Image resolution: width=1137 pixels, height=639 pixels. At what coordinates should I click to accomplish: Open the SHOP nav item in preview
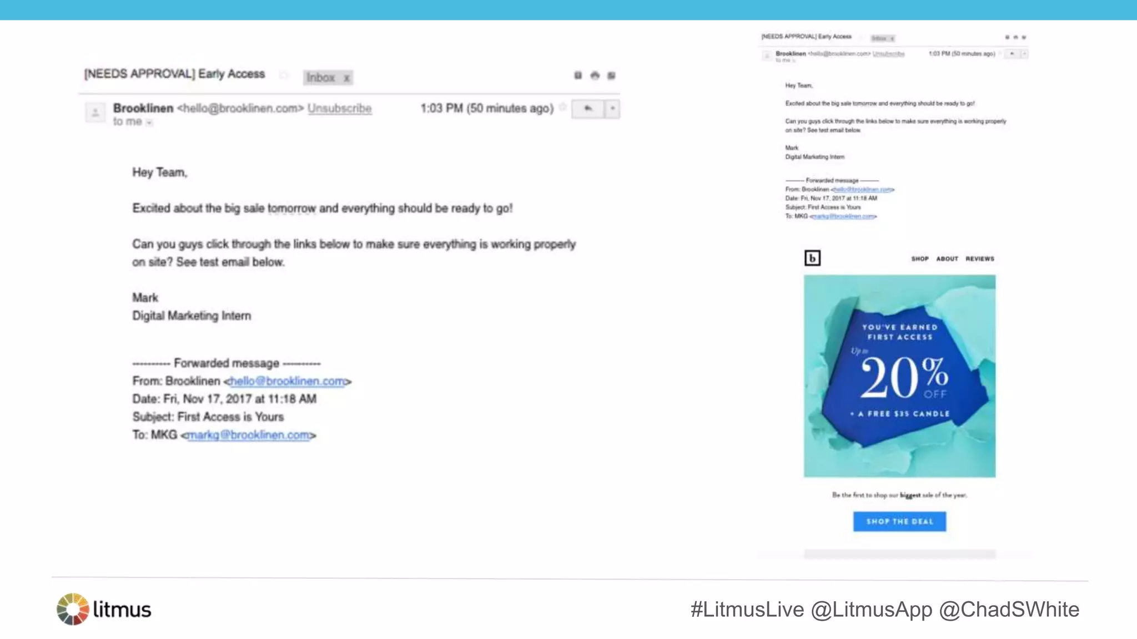[919, 259]
